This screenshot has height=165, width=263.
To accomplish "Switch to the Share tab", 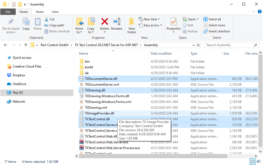I will pos(40,12).
